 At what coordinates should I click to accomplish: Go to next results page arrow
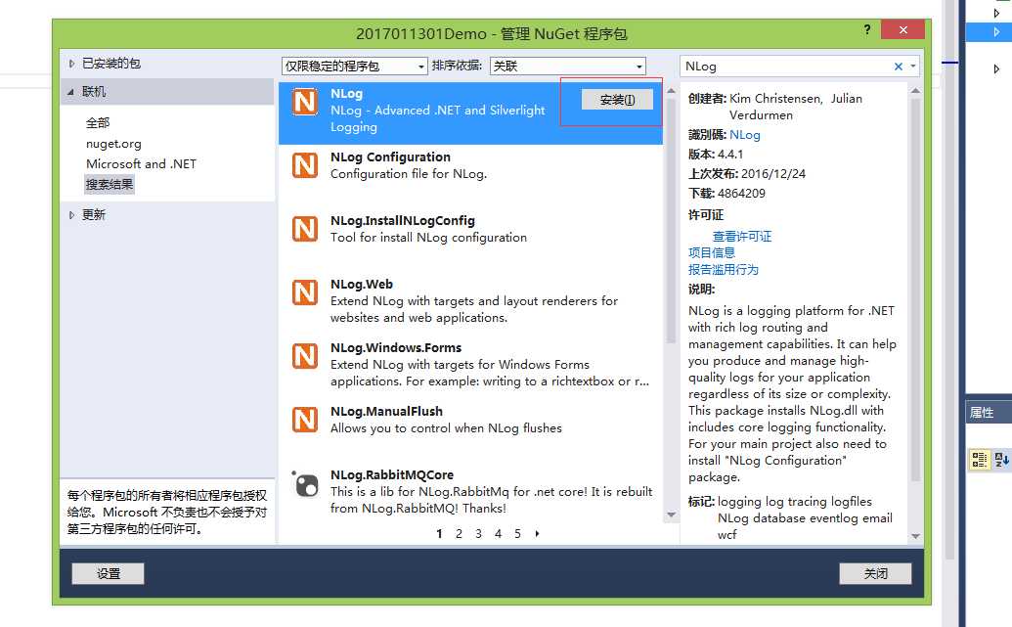tap(537, 533)
